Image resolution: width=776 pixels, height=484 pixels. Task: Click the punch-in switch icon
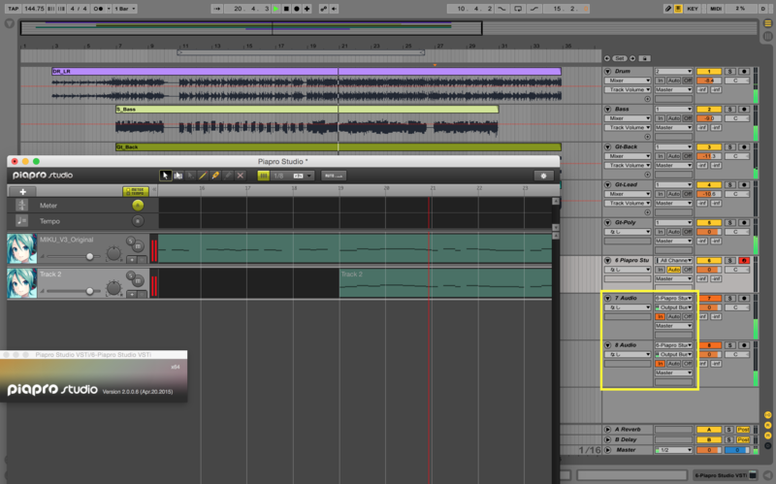[501, 9]
